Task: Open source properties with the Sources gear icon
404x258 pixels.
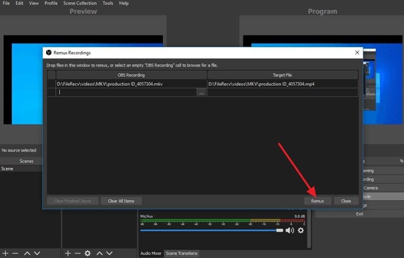Action: [x=87, y=253]
